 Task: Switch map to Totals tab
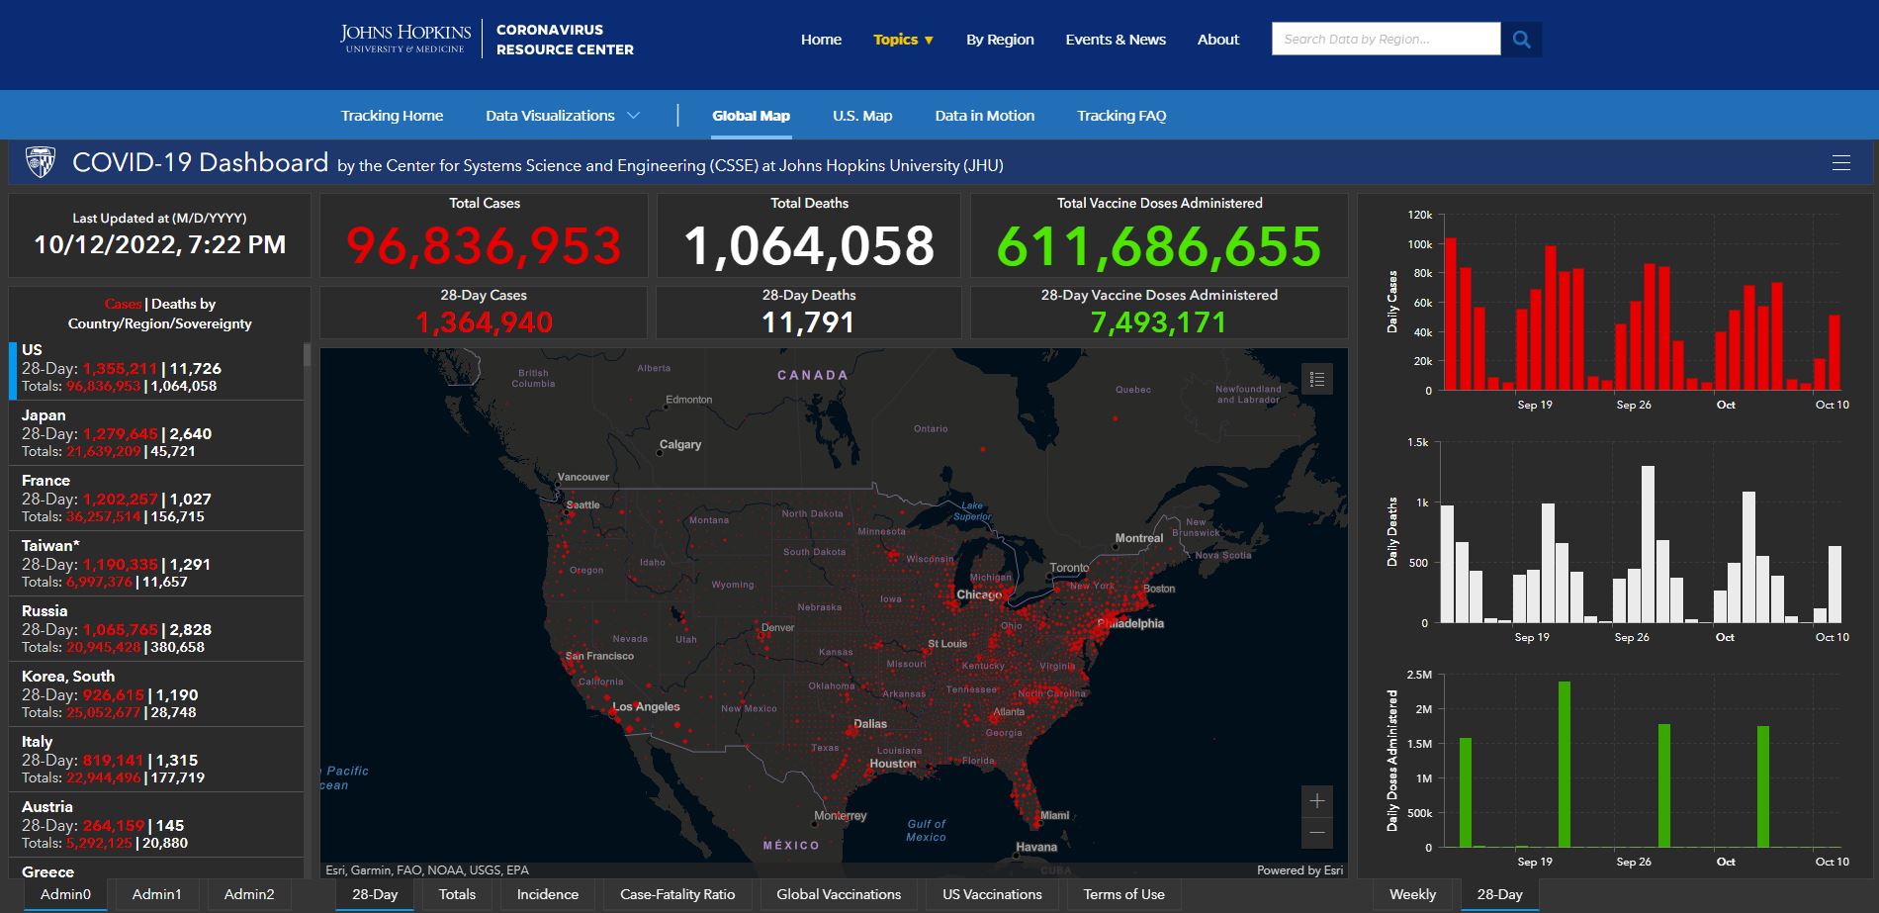tap(457, 894)
